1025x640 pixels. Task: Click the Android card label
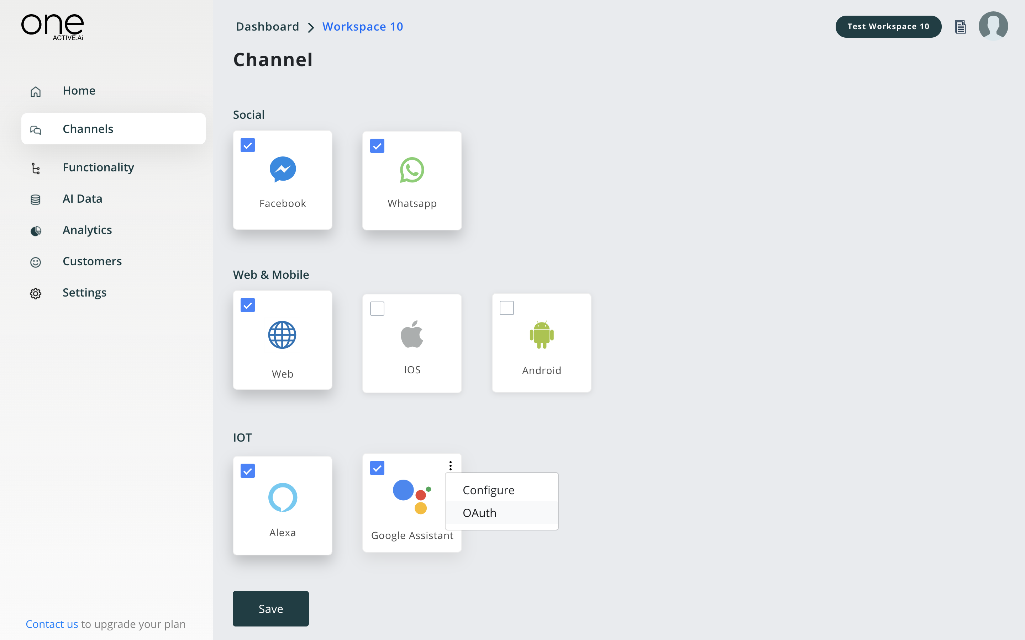[541, 370]
